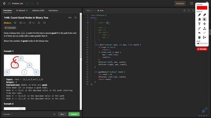The width and height of the screenshot is (211, 118).
Task: Run the code with Run button
Action: coord(62,114)
